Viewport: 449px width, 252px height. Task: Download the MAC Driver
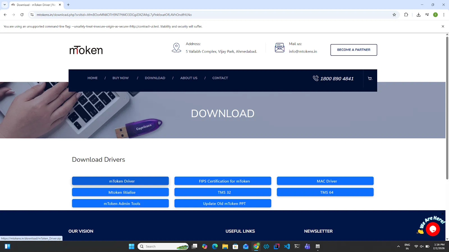click(325, 181)
